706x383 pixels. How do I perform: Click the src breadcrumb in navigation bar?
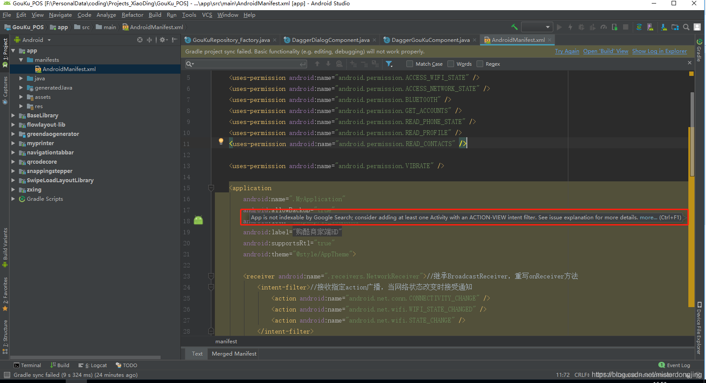[x=82, y=27]
